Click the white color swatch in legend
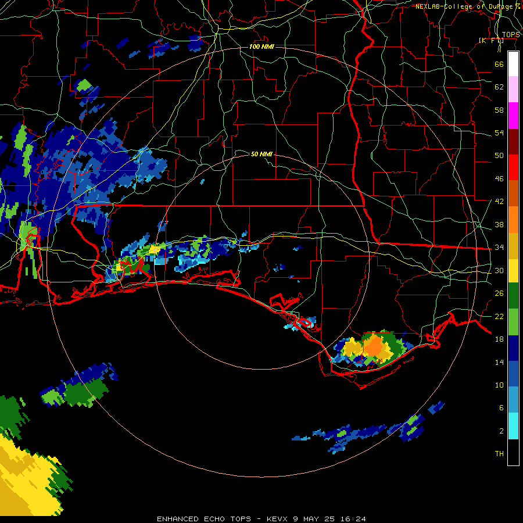The image size is (523, 523). 513,64
